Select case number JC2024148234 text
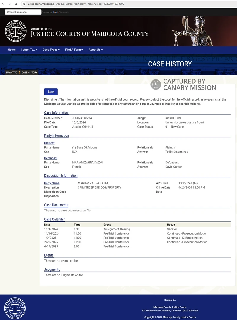The width and height of the screenshot is (237, 320). tap(82, 118)
